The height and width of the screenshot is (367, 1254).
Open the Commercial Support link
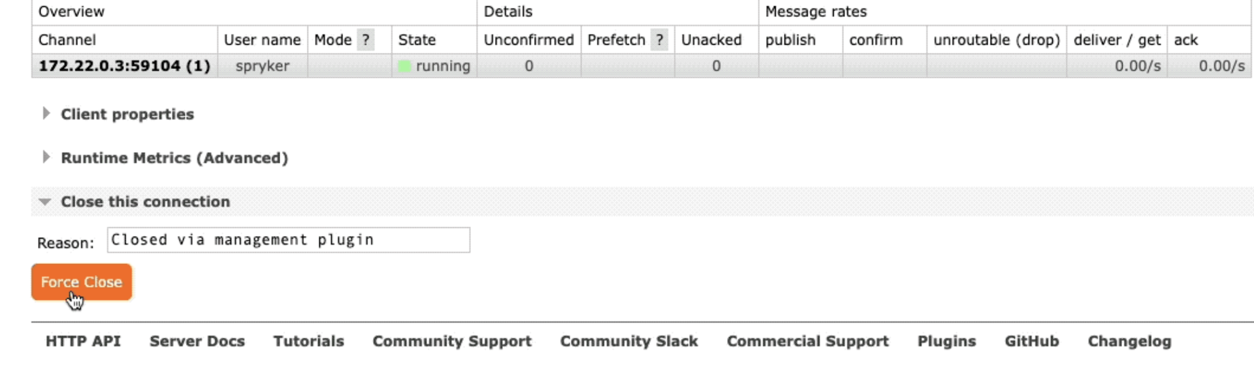click(808, 341)
